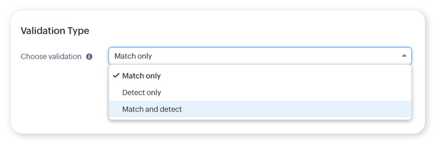Click the first list item Match only
The height and width of the screenshot is (144, 434).
tap(141, 76)
